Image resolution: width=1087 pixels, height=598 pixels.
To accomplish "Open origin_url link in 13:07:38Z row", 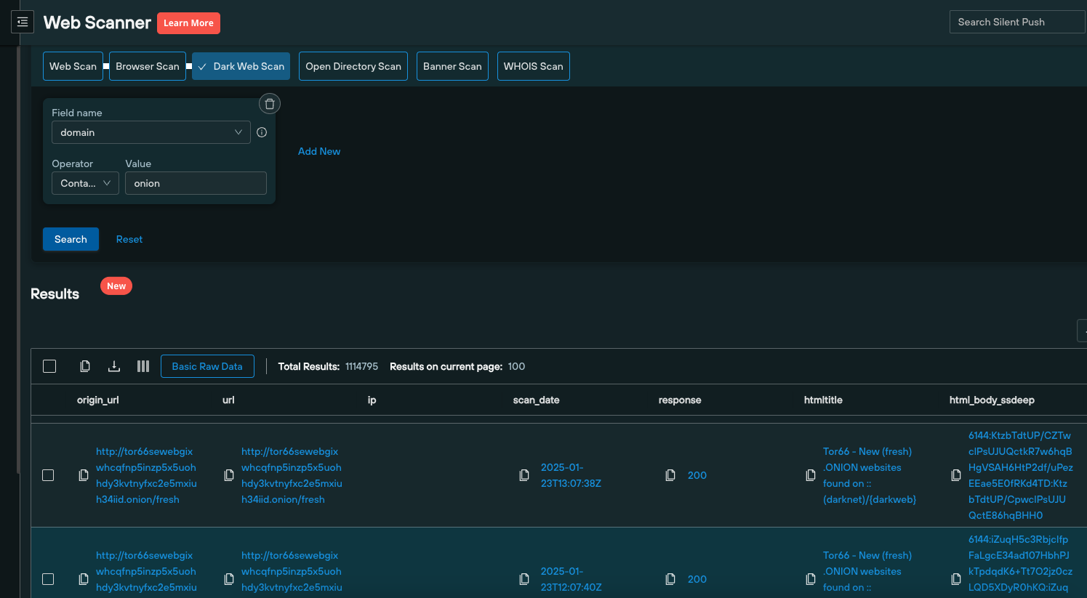I will pos(146,475).
